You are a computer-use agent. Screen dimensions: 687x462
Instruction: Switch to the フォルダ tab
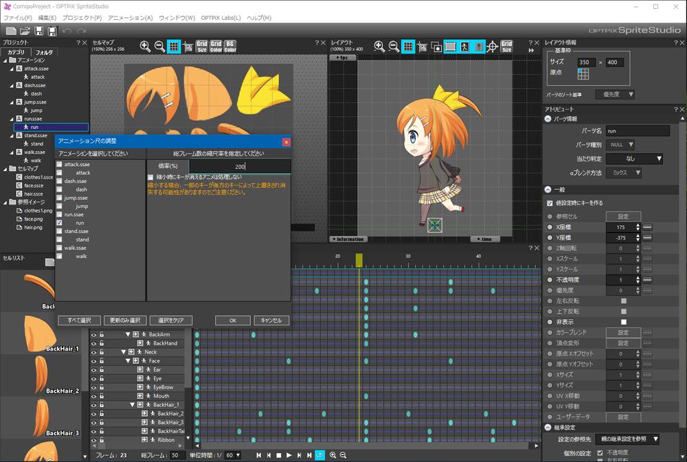44,52
